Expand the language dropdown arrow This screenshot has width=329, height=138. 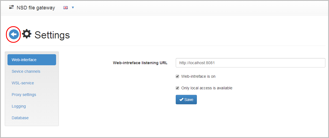(x=73, y=8)
